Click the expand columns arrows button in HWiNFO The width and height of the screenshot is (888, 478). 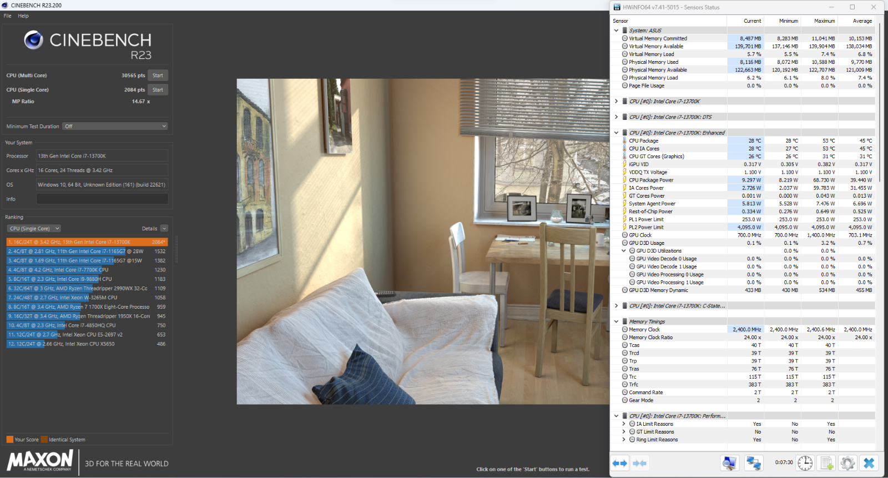[x=620, y=463]
